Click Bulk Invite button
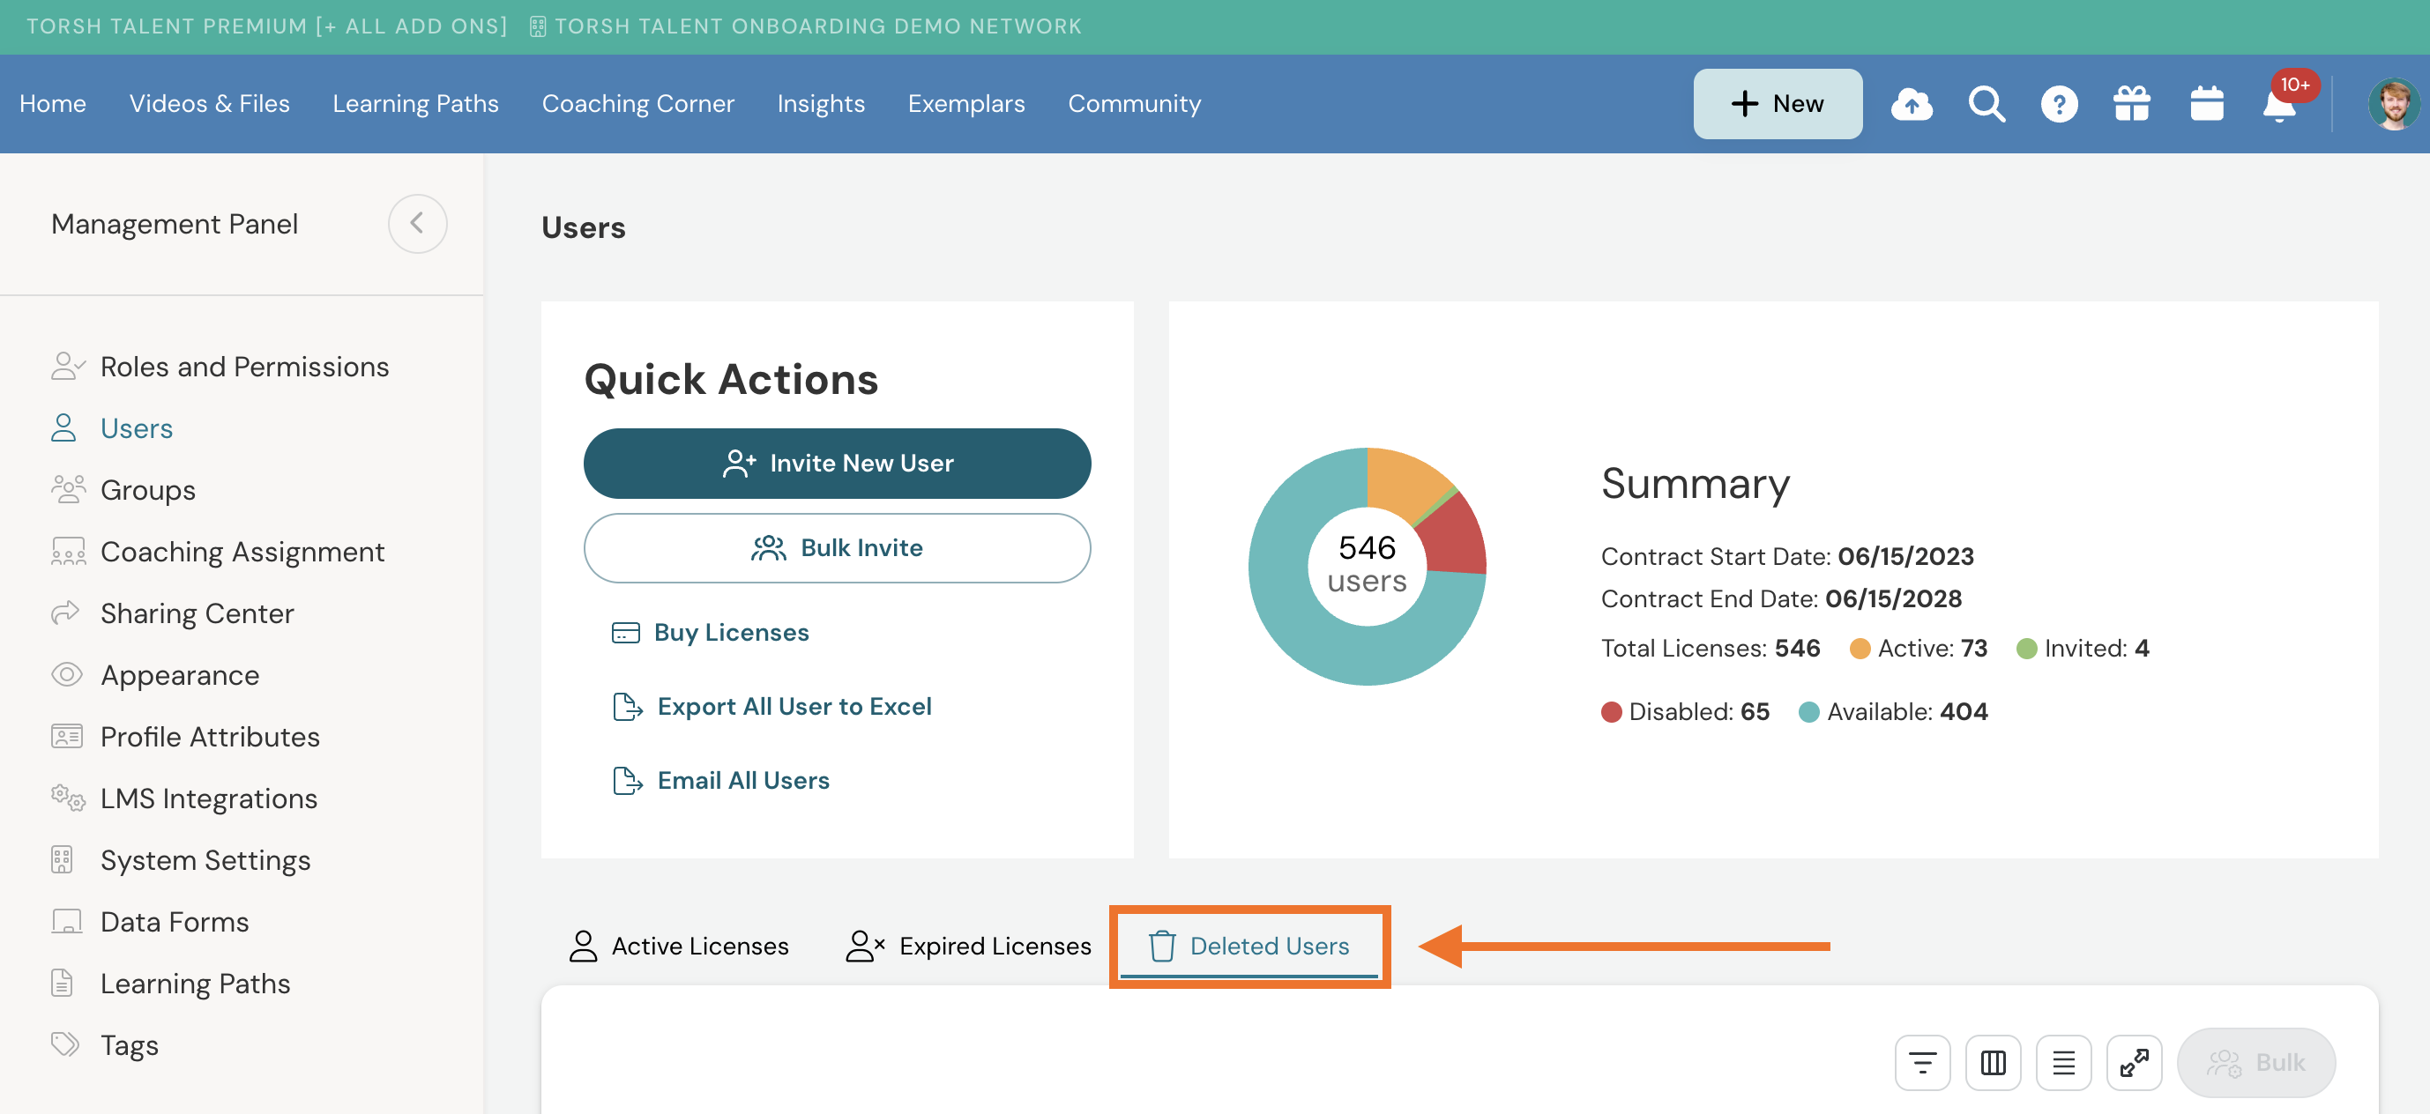 (837, 548)
